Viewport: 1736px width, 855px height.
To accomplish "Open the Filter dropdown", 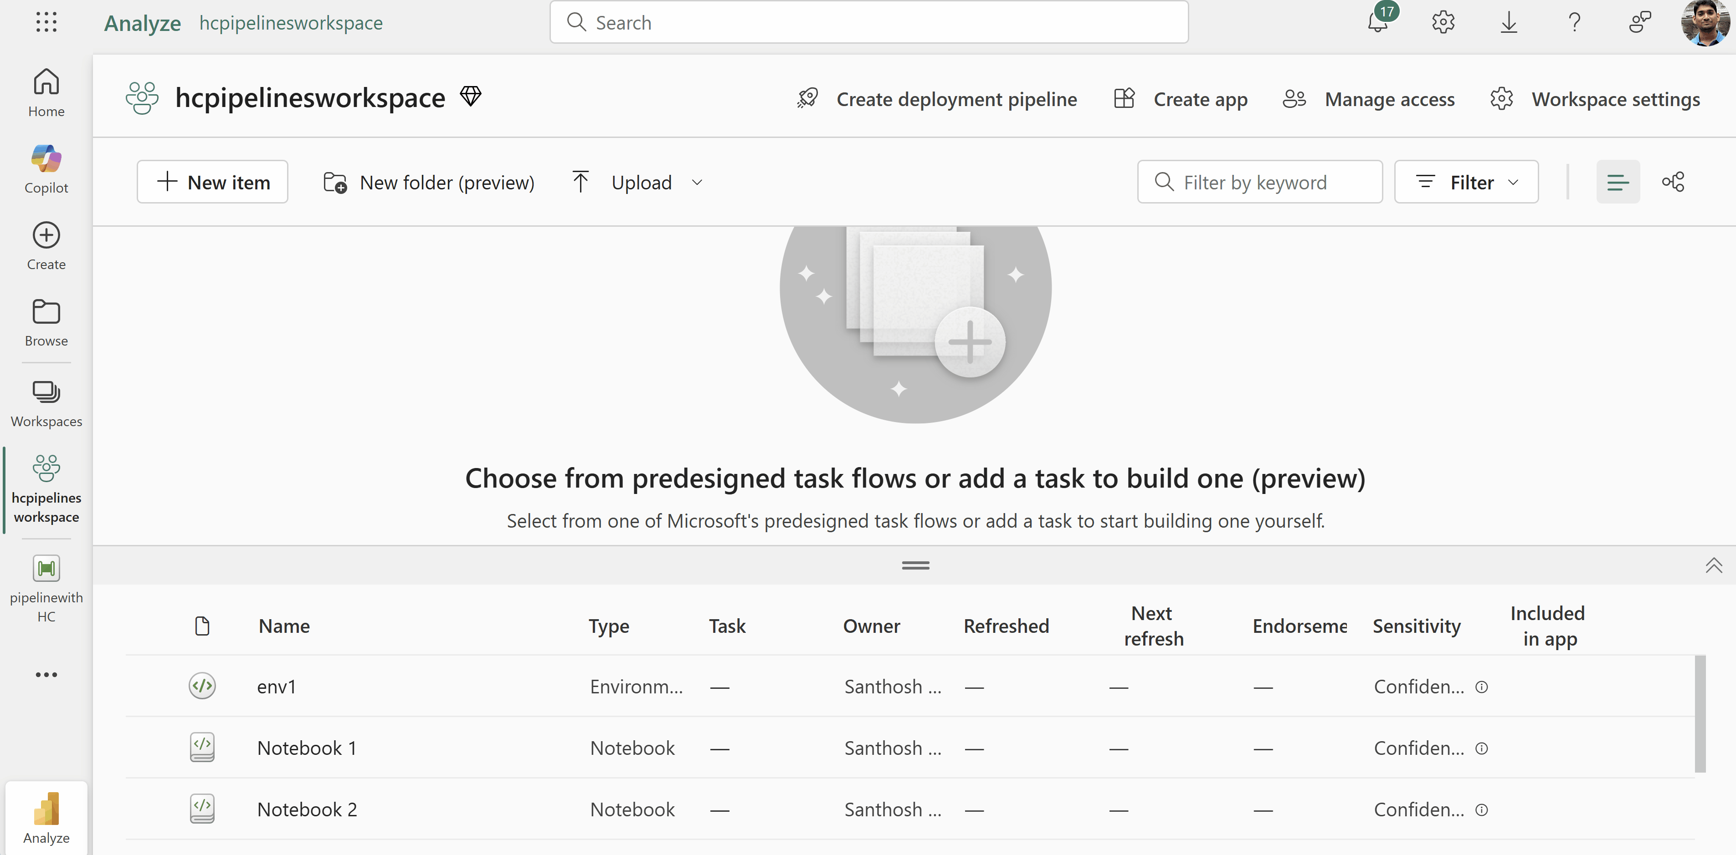I will [x=1466, y=182].
